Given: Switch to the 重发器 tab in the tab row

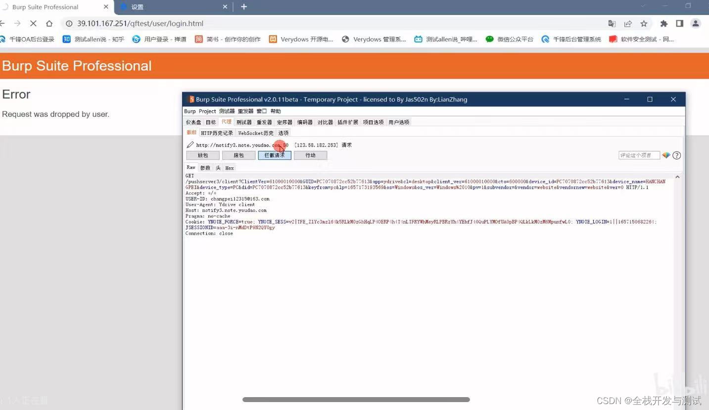Looking at the screenshot, I should point(264,122).
